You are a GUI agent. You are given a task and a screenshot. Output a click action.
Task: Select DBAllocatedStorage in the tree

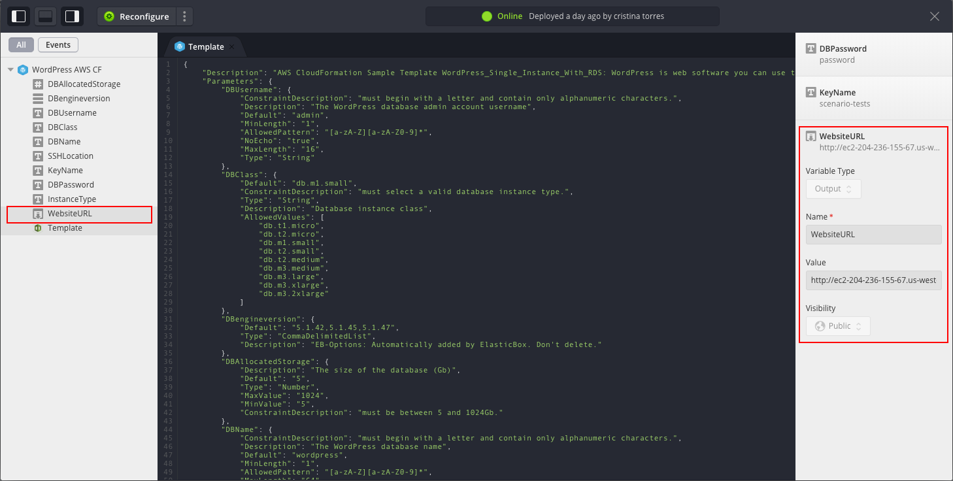[84, 84]
